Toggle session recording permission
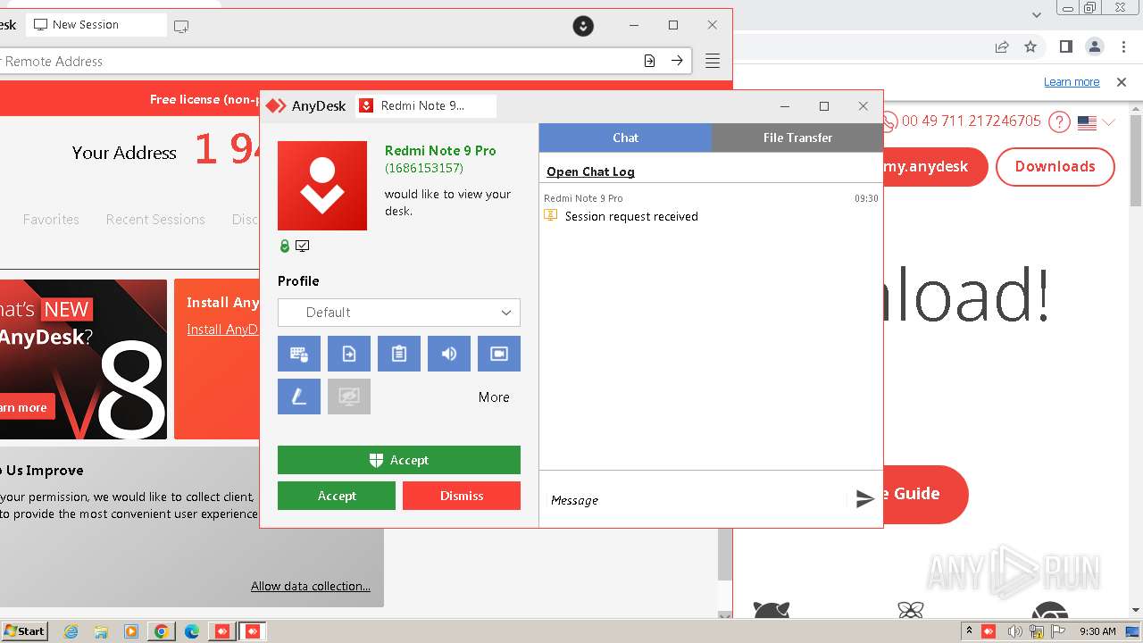The image size is (1143, 643). point(499,354)
